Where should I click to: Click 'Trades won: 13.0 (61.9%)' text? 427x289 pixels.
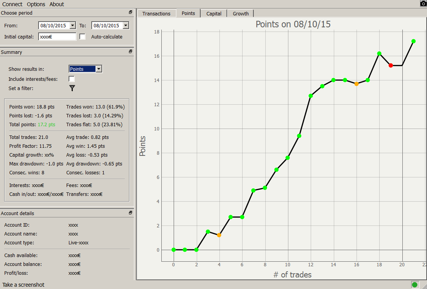pyautogui.click(x=95, y=107)
